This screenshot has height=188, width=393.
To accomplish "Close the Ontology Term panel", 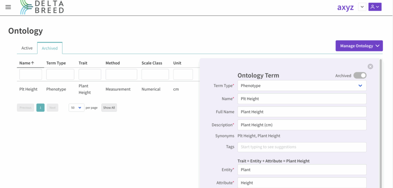I will pyautogui.click(x=370, y=66).
